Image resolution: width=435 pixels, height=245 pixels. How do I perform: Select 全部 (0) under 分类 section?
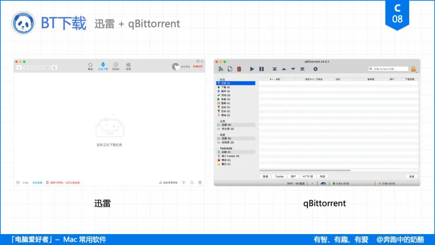tap(236, 125)
